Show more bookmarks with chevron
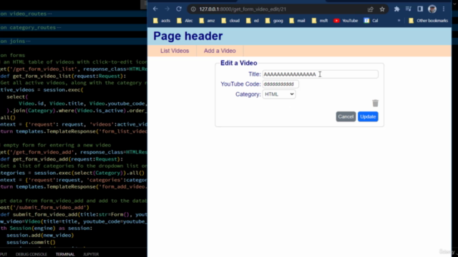This screenshot has height=257, width=458. [399, 21]
